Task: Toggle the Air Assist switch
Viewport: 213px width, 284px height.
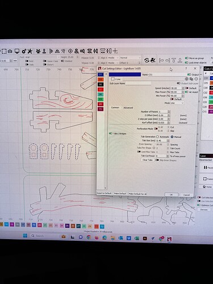Action: (x=187, y=92)
